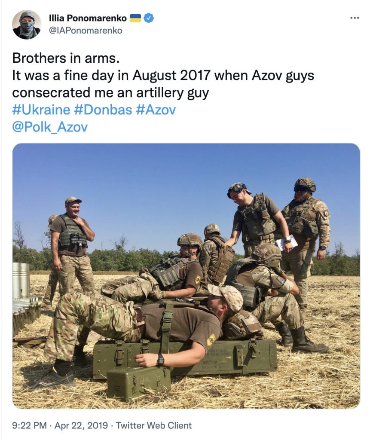Select the "Brothers in arms." text line
Viewport: 370px width, 440px height.
[66, 58]
